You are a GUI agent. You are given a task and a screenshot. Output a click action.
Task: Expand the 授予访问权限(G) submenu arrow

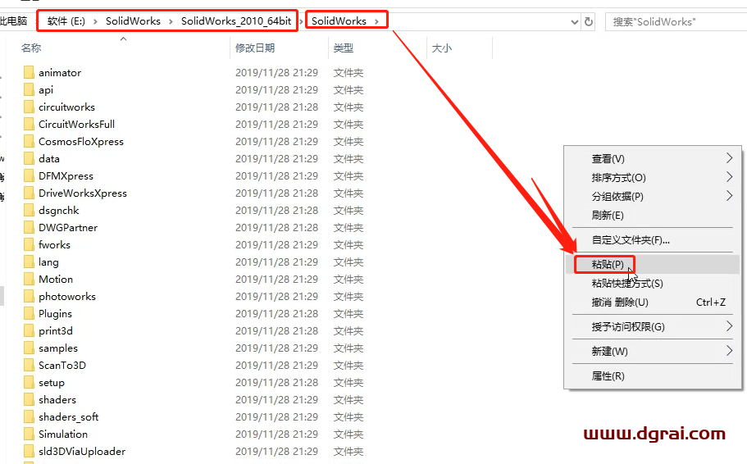pos(729,326)
